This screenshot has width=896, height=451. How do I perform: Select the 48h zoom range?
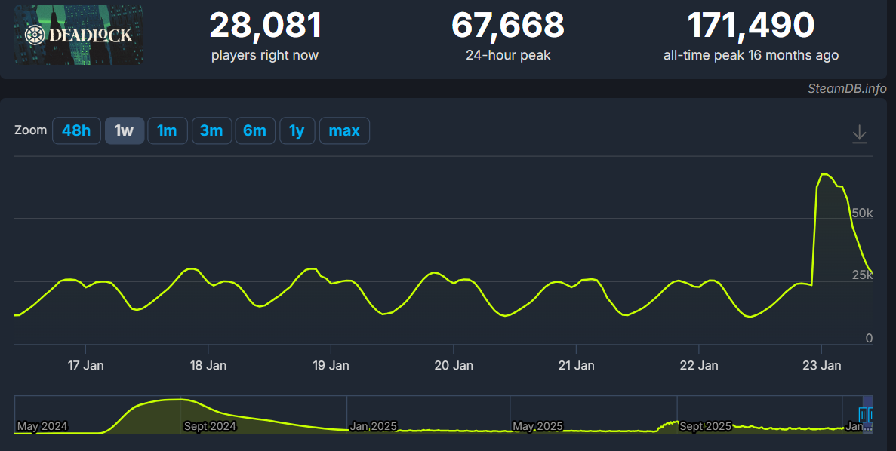(76, 130)
